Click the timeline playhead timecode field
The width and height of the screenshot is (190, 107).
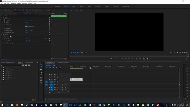pos(50,65)
